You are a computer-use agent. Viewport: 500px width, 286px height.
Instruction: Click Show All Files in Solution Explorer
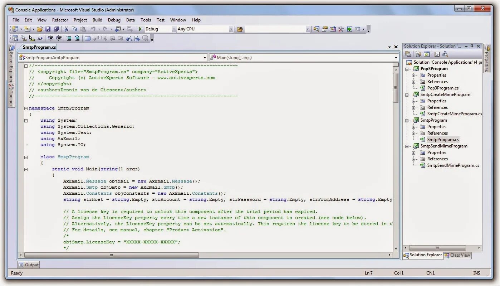pyautogui.click(x=418, y=54)
